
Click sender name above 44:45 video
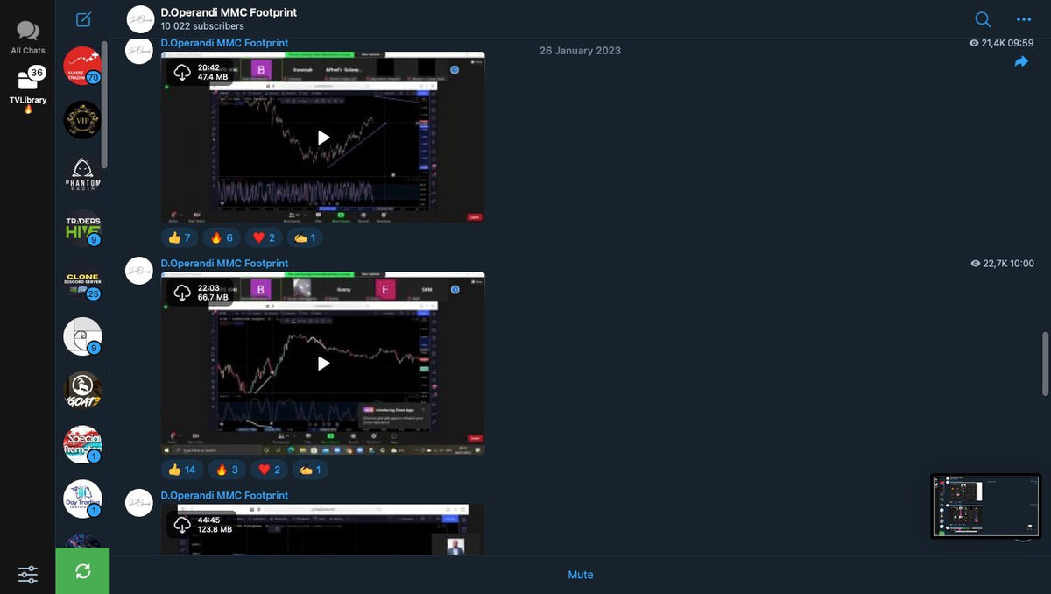tap(224, 495)
